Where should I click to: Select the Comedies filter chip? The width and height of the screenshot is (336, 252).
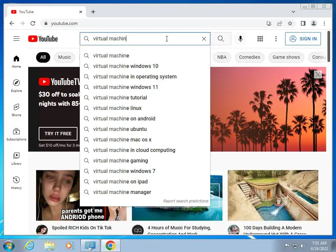coord(250,57)
